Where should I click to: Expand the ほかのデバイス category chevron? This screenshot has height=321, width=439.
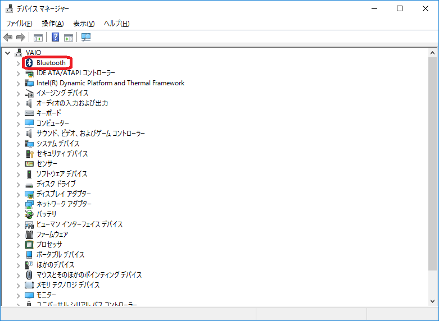18,265
